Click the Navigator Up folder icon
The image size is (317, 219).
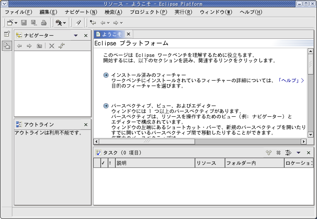tap(39, 46)
